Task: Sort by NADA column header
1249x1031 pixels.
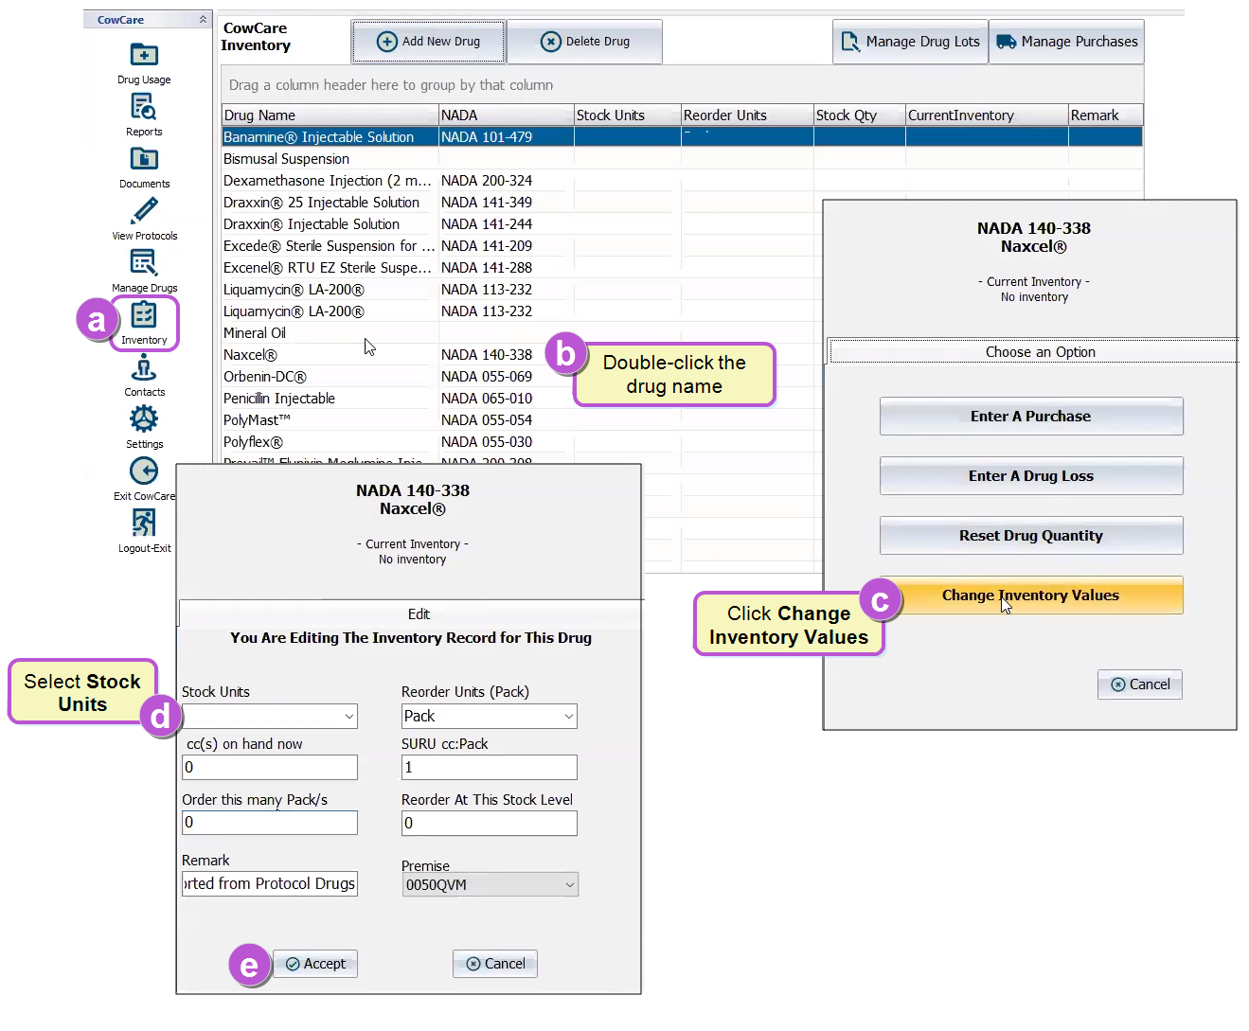Action: 507,115
